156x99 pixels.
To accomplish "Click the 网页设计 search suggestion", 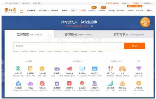I will click(x=16, y=51).
